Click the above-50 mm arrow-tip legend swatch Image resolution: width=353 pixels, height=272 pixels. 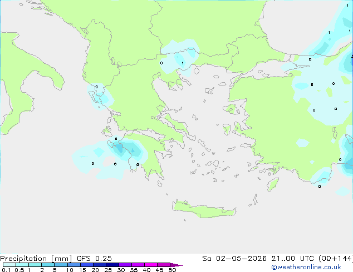click(x=176, y=265)
